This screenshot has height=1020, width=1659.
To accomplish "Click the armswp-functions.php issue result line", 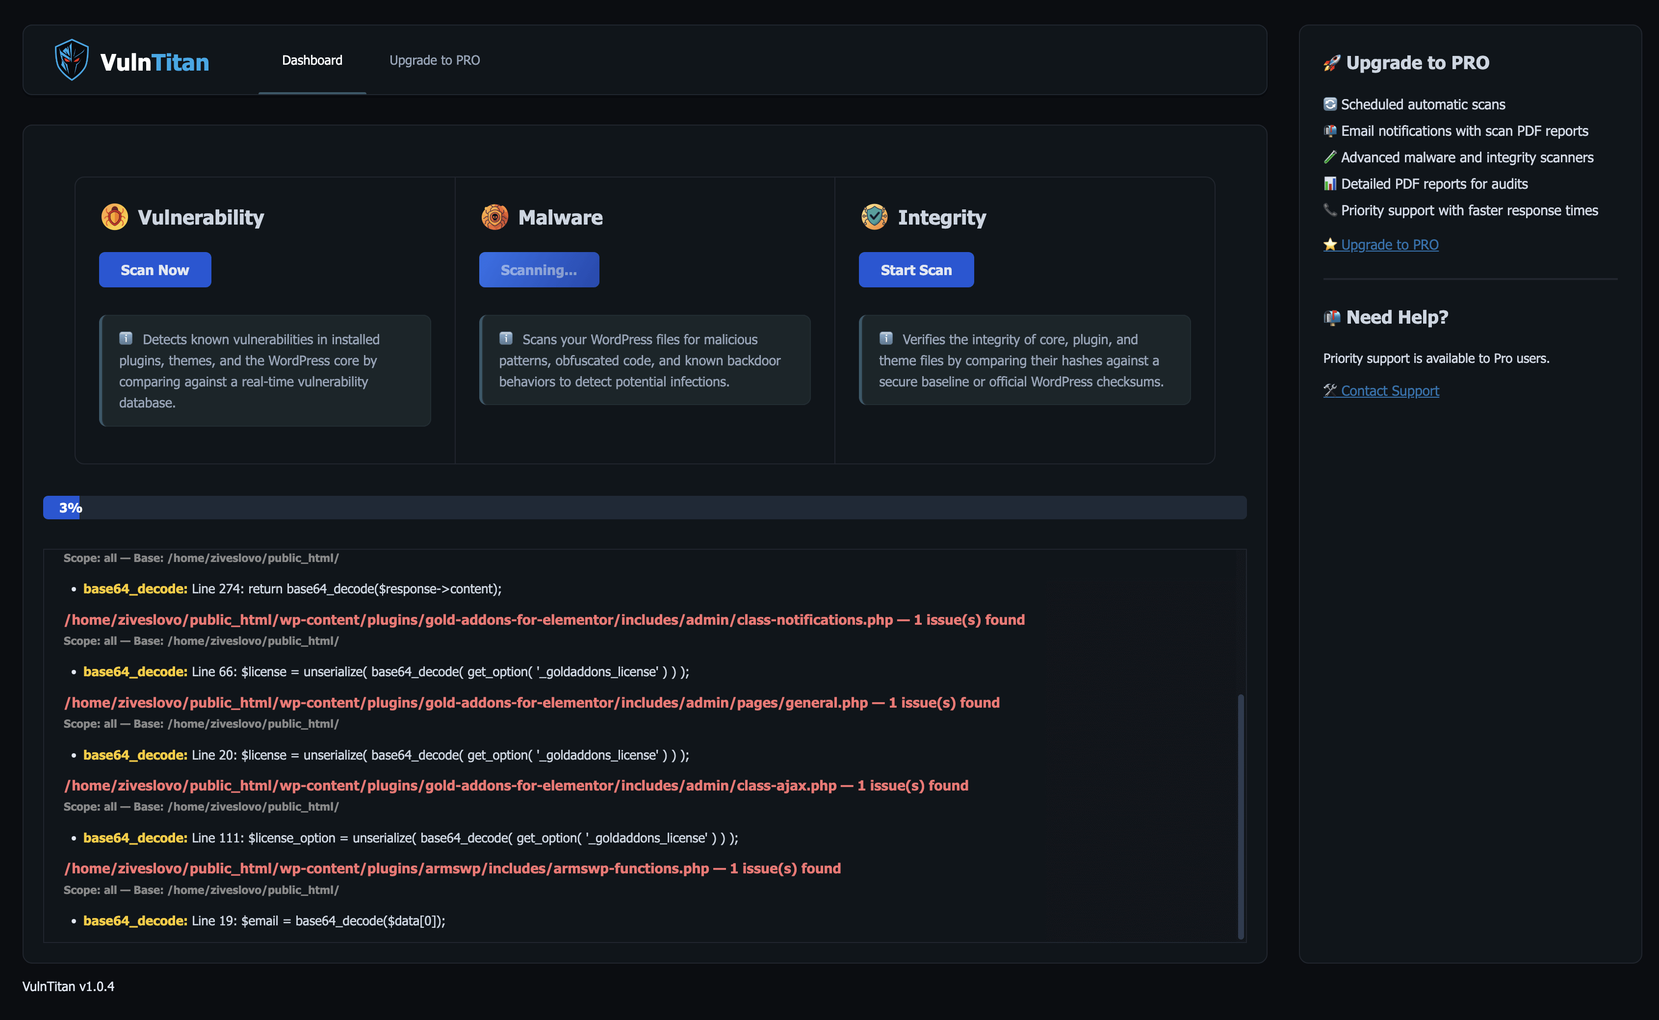I will pyautogui.click(x=452, y=868).
